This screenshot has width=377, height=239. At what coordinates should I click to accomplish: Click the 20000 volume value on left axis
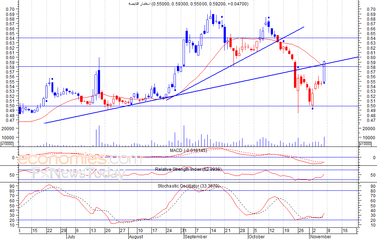tap(8, 129)
